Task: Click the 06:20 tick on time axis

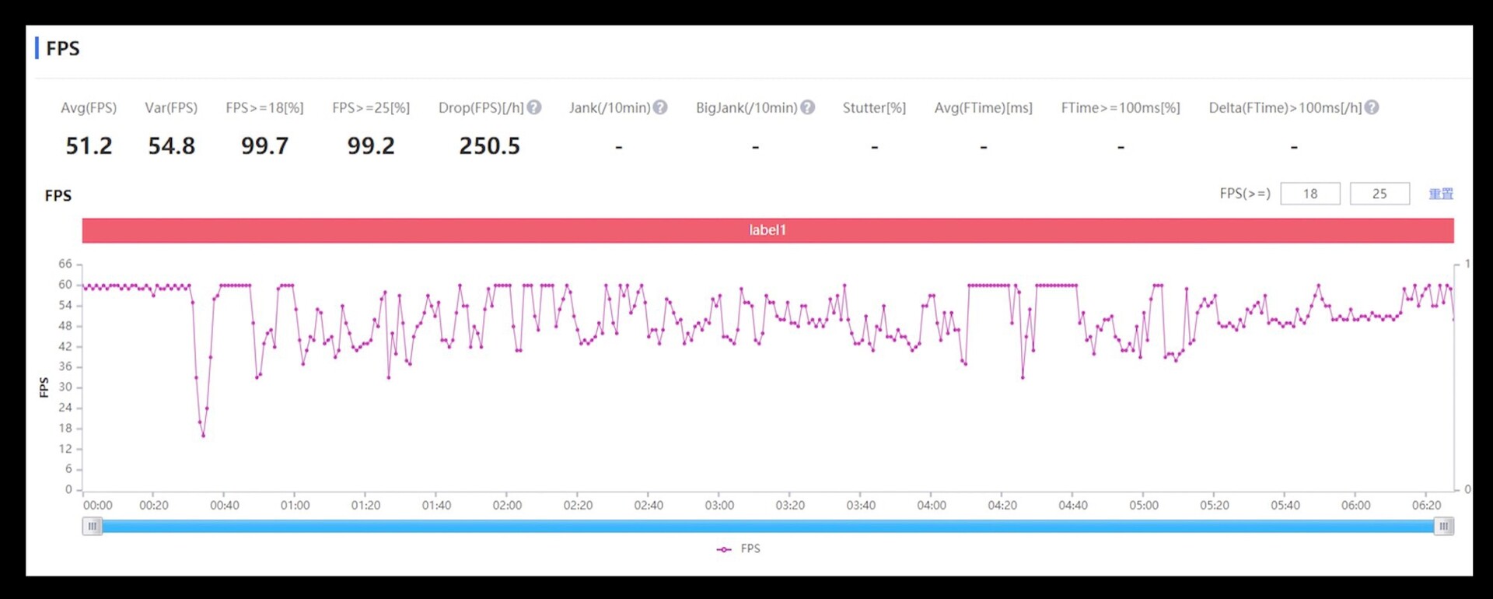Action: 1426,506
